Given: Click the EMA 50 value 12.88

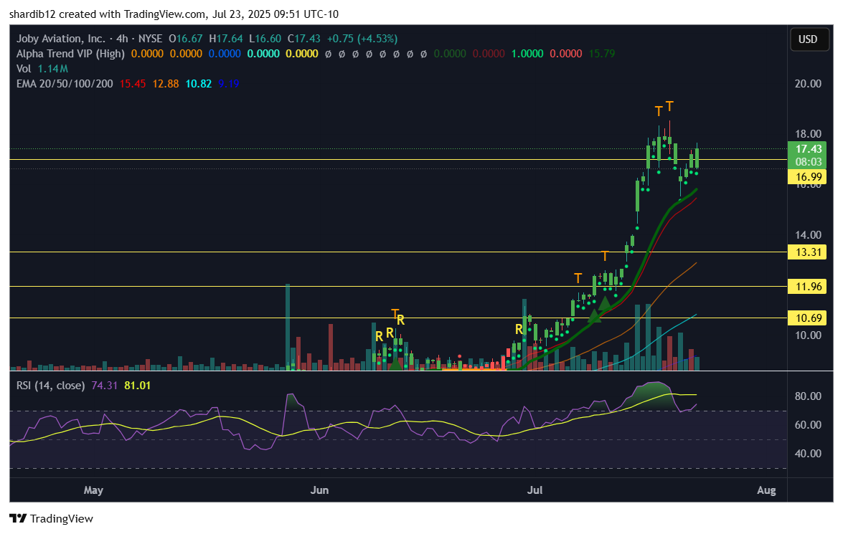Looking at the screenshot, I should click(x=166, y=84).
